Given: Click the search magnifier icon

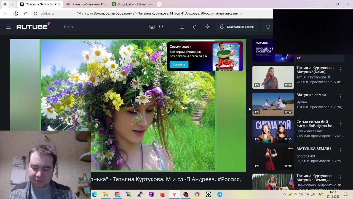Looking at the screenshot, I should pyautogui.click(x=161, y=27).
